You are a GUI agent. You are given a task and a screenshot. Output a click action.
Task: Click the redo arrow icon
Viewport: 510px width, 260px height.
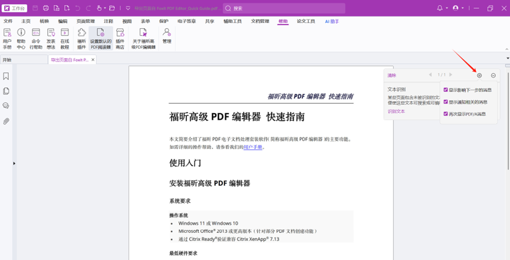88,8
